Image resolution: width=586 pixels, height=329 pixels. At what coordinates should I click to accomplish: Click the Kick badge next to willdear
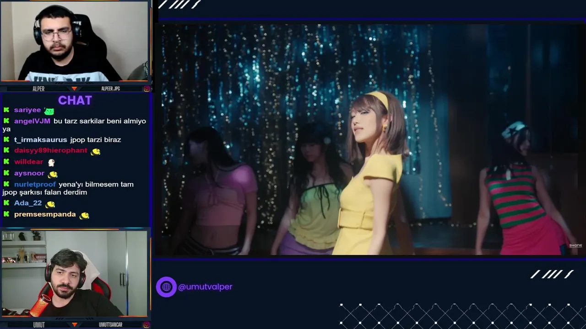point(6,162)
